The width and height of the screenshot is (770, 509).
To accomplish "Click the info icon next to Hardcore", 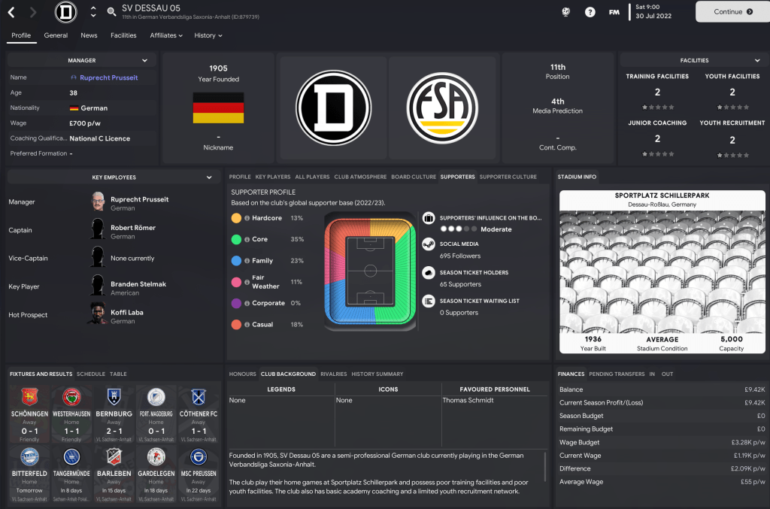I will point(247,218).
